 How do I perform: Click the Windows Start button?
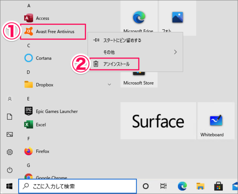coord(9,186)
